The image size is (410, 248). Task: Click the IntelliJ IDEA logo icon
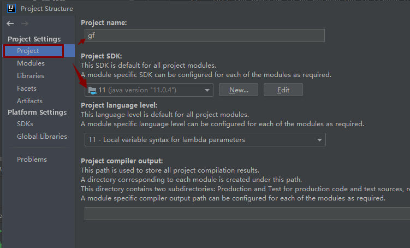11,8
